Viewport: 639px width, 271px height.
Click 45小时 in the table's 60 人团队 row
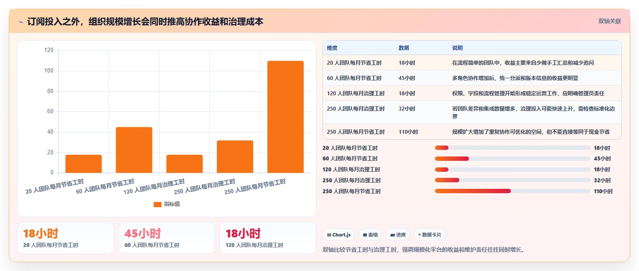pos(407,78)
